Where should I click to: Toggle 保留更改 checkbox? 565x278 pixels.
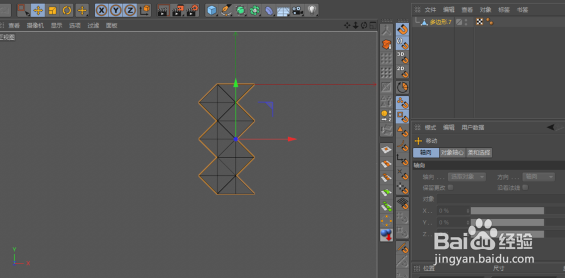(450, 187)
